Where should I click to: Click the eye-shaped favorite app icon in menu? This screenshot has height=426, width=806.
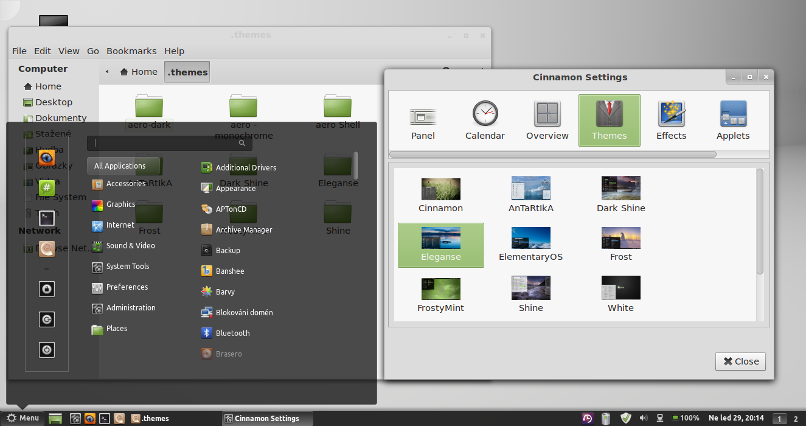(47, 157)
